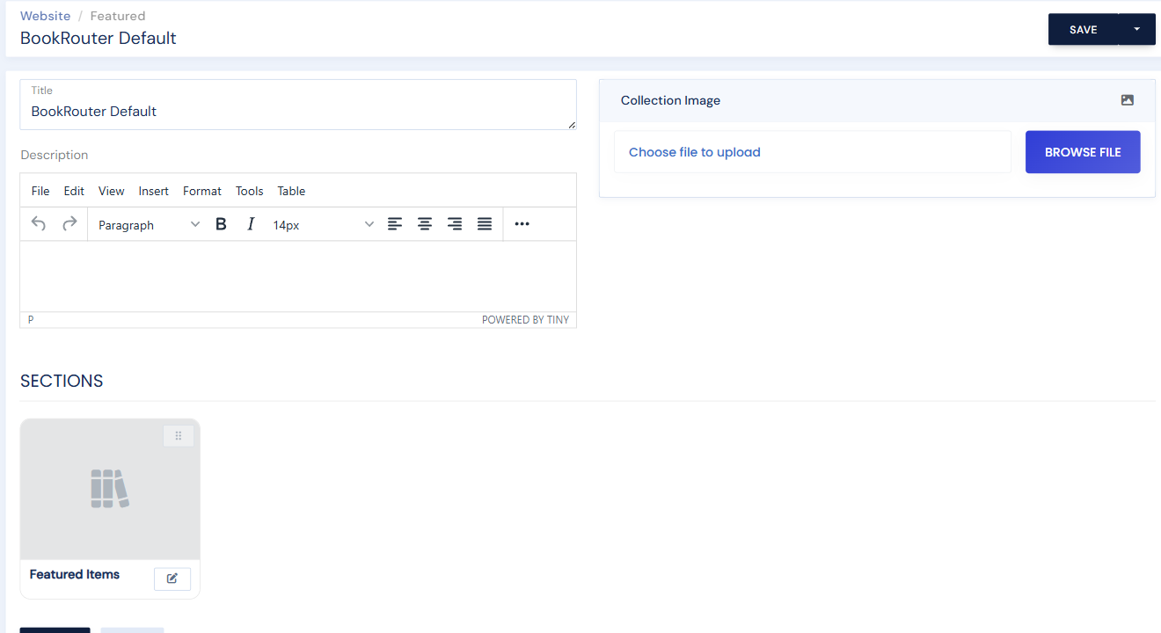The image size is (1161, 633).
Task: Open the Paragraph block format dropdown
Action: pyautogui.click(x=149, y=225)
